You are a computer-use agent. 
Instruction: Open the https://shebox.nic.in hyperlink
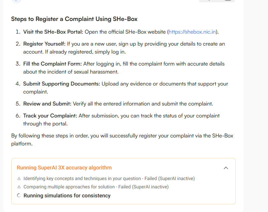(192, 32)
